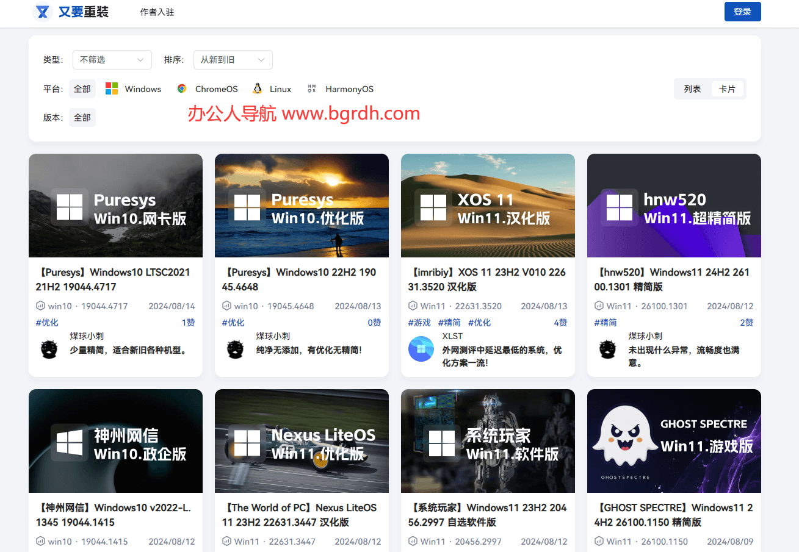Screen dimensions: 799x552
Task: Select 全部 in the 平台 row
Action: [x=82, y=89]
